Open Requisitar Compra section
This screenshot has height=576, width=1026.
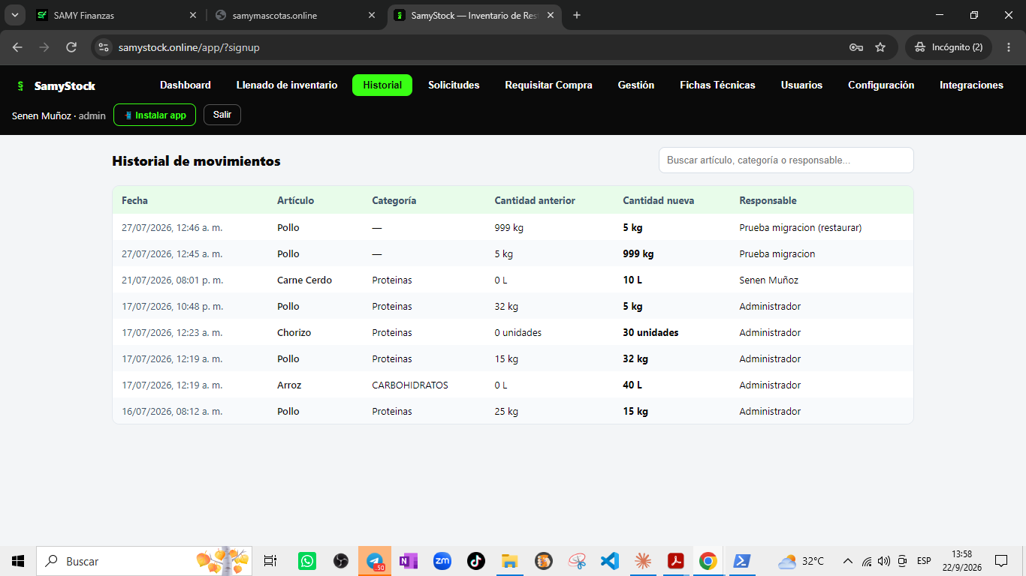click(x=548, y=85)
